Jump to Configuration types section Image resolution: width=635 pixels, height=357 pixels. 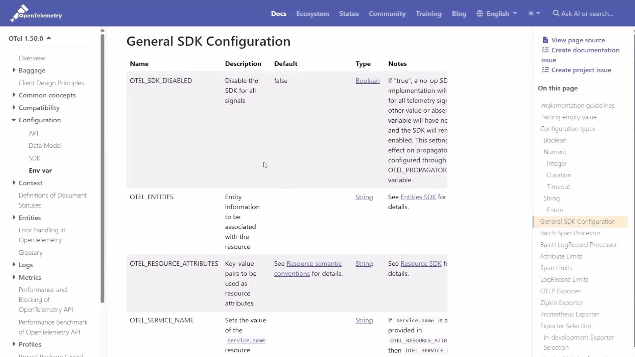coord(568,129)
